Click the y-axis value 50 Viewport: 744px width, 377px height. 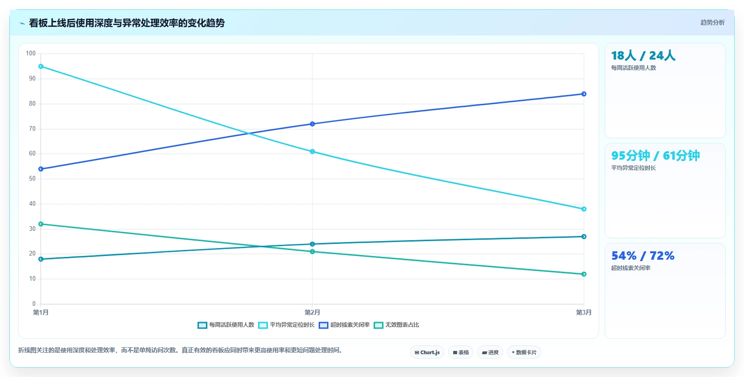[32, 179]
